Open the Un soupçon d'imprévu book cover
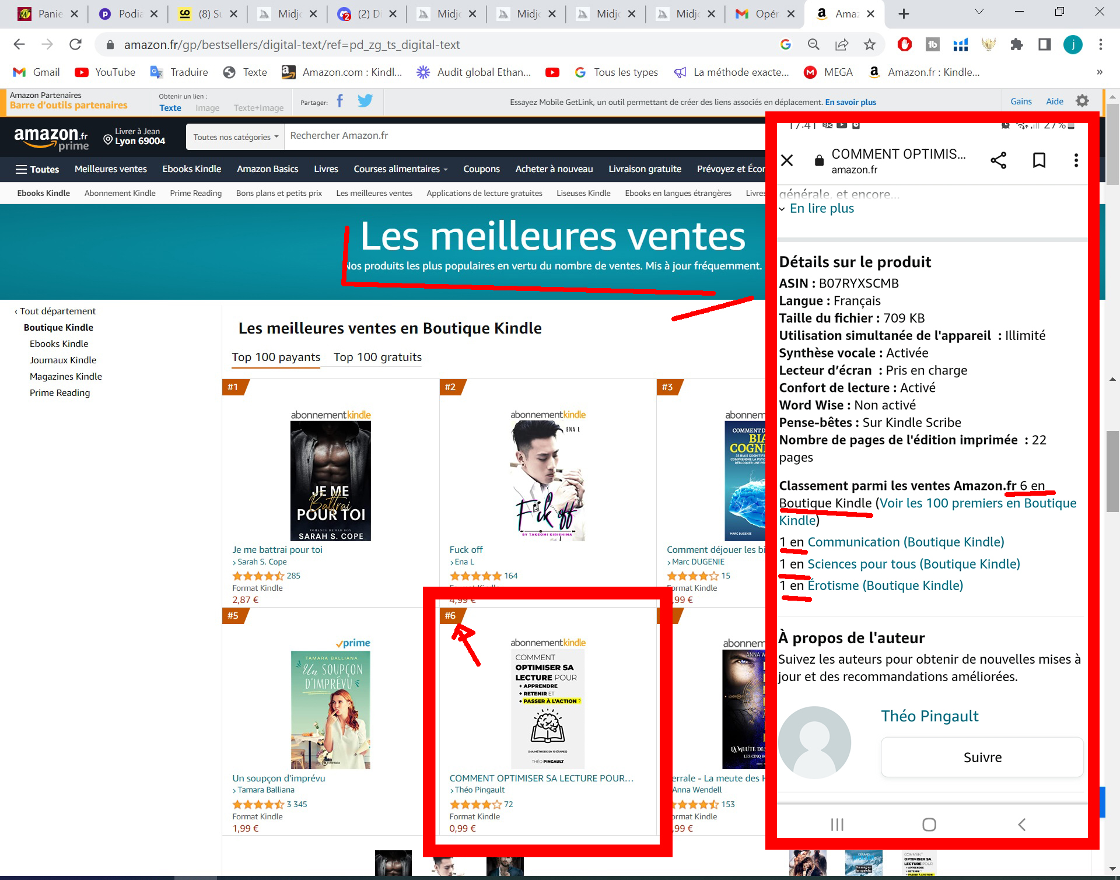This screenshot has height=880, width=1120. point(331,709)
